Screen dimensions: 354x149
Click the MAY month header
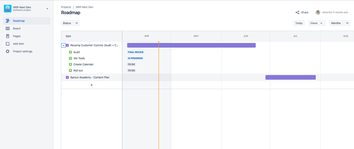[196, 36]
